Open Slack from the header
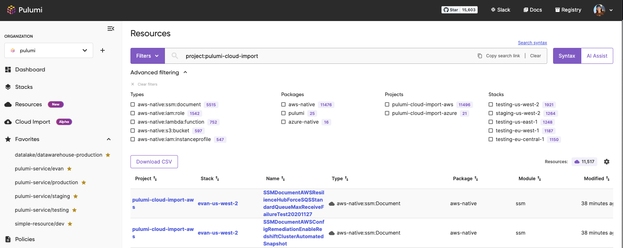Screen dimensions: 623x248 click(x=501, y=10)
